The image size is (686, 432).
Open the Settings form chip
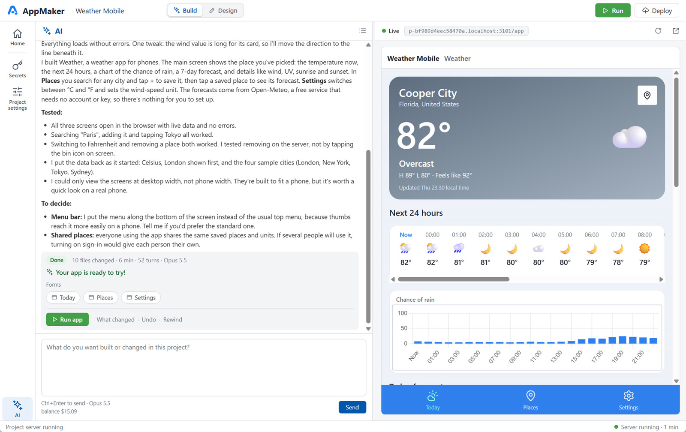pos(141,298)
